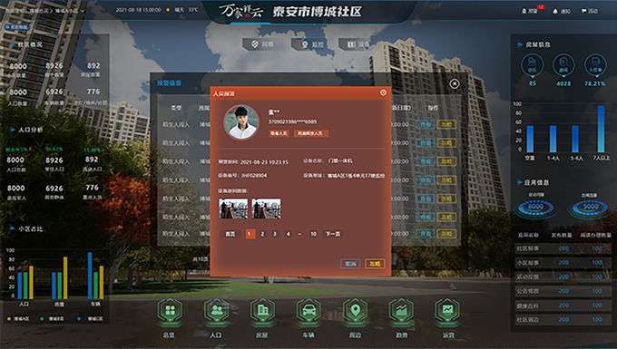Click the blue tag below the breadcrumb

(x=17, y=27)
